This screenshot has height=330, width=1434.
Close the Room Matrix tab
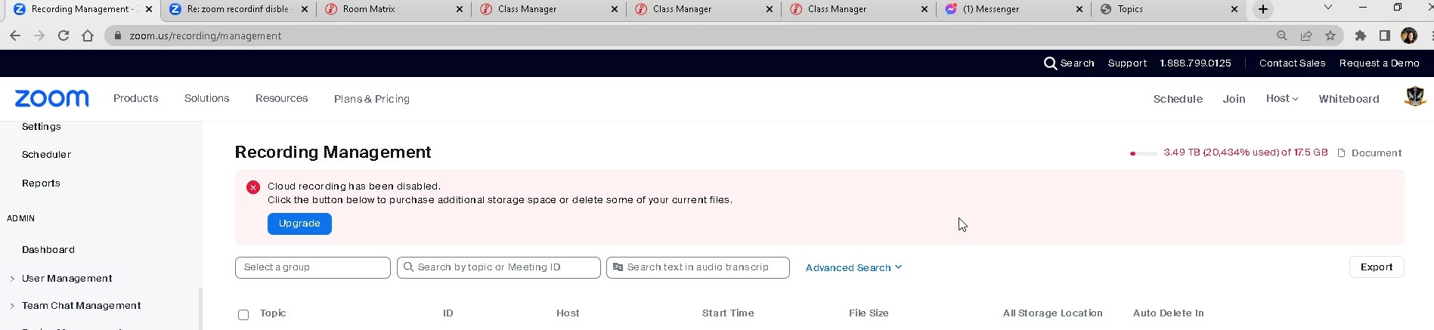460,9
